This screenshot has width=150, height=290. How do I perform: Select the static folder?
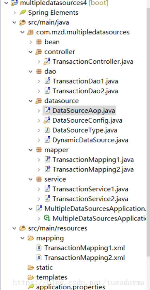tap(44, 268)
